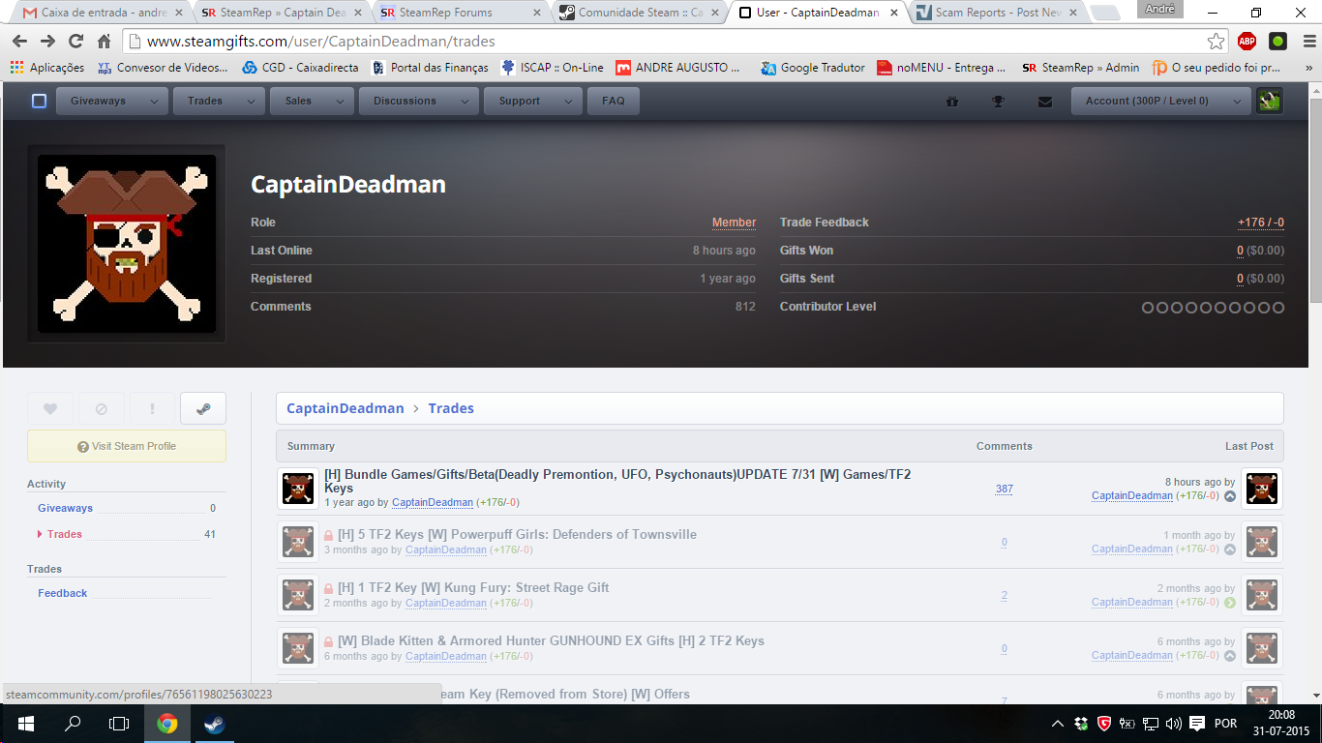This screenshot has height=743, width=1322.
Task: Open the trophy won-gifts icon
Action: [x=998, y=101]
